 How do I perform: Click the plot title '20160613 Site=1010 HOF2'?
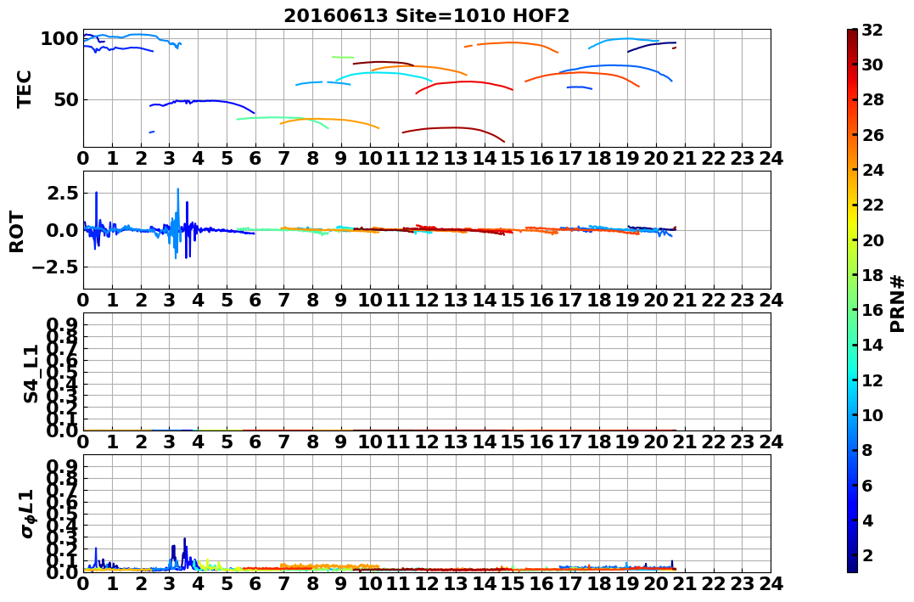coord(427,15)
